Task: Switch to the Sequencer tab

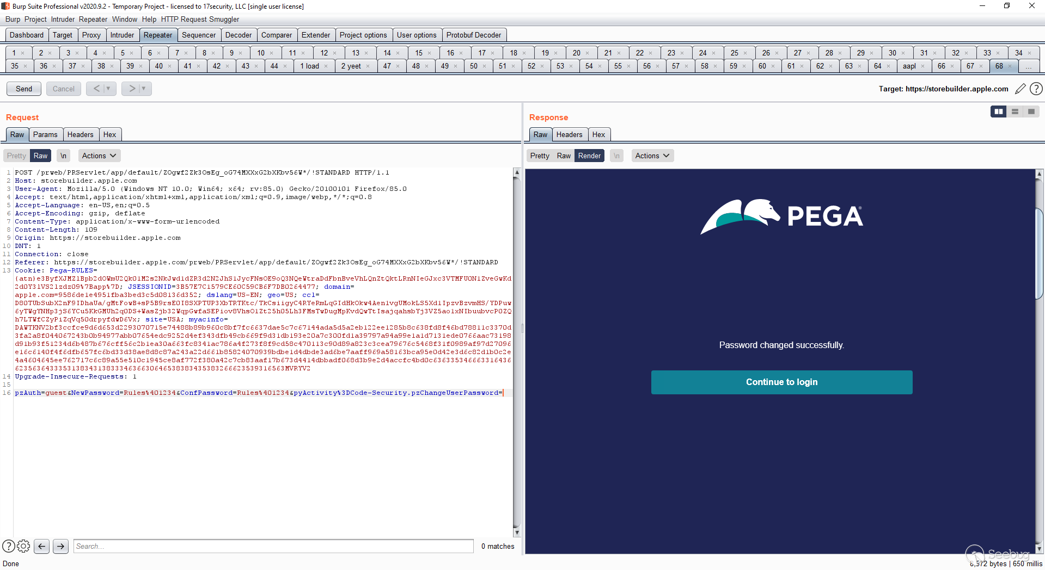Action: (x=199, y=35)
